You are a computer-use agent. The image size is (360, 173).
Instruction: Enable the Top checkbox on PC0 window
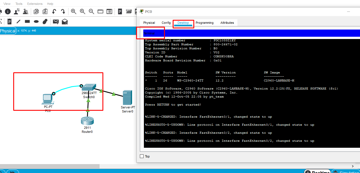click(142, 156)
